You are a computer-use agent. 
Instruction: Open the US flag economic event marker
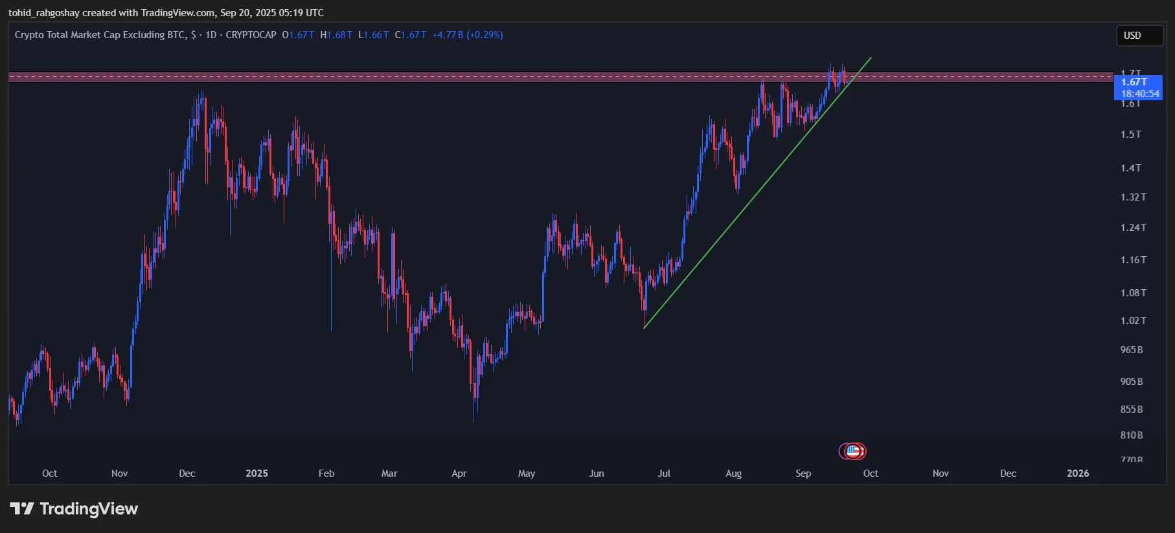click(x=854, y=451)
